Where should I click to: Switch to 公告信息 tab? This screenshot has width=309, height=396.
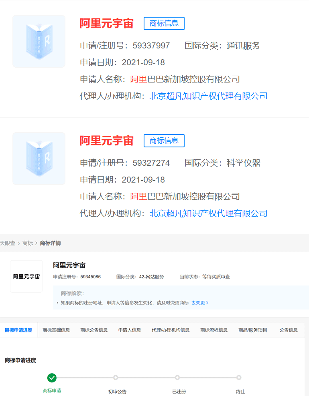pos(289,330)
